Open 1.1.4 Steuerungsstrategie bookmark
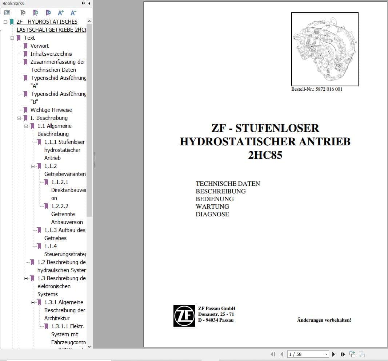Screen dimensions: 388x361 [x=65, y=250]
